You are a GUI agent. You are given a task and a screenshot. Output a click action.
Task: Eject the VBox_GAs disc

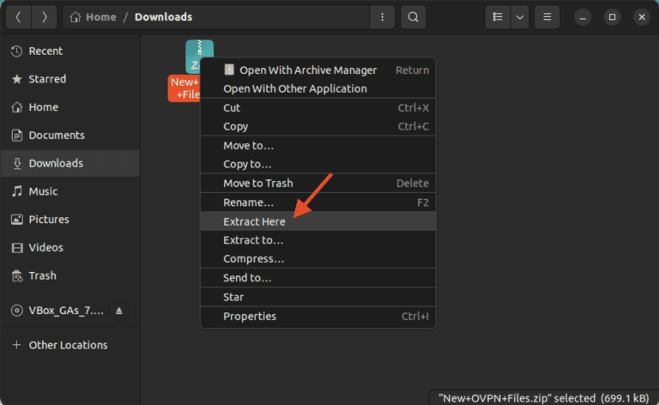pos(120,310)
